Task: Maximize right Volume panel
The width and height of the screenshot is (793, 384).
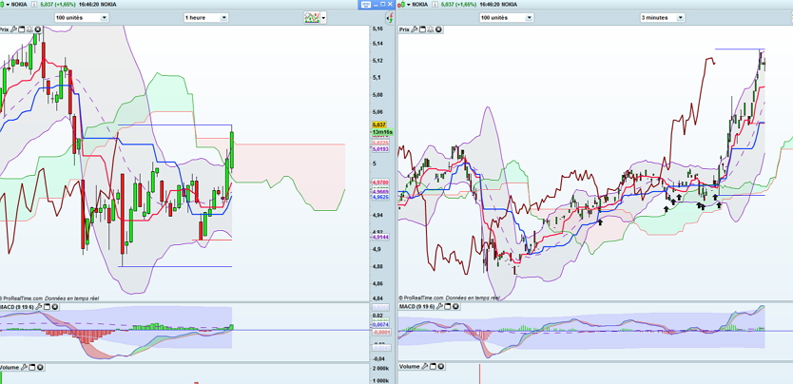Action: point(433,367)
